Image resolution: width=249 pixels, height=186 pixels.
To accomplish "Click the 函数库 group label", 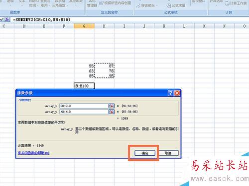I will 15,12.
